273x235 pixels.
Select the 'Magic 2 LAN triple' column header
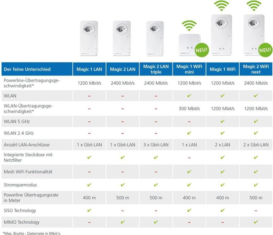point(156,69)
